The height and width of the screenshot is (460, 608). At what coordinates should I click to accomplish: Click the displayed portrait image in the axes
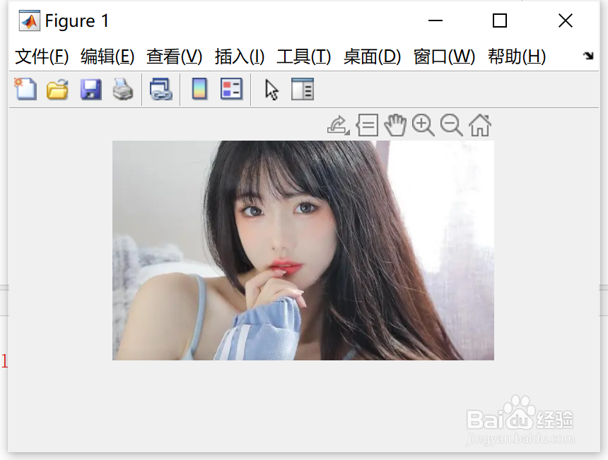(303, 250)
